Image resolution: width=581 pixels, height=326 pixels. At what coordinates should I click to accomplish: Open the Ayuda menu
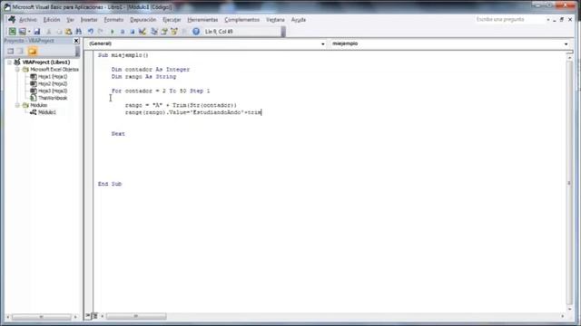point(299,20)
